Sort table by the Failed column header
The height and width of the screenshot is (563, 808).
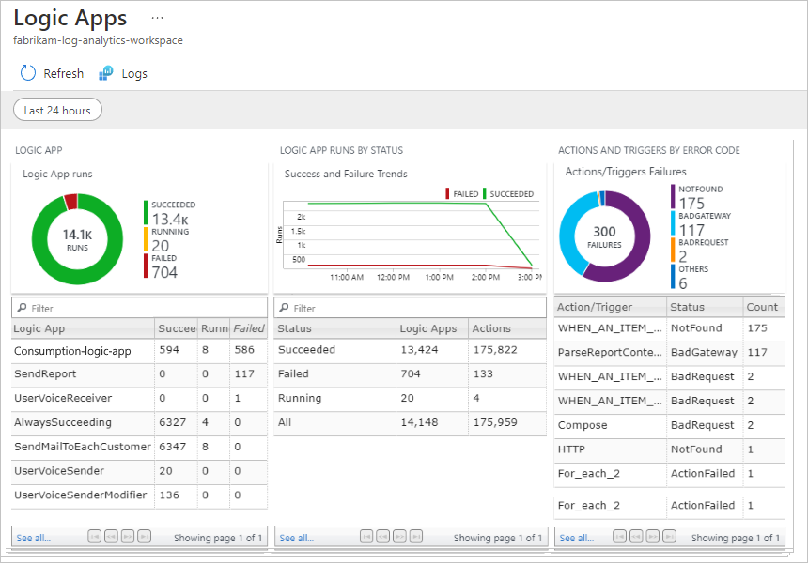(x=247, y=327)
